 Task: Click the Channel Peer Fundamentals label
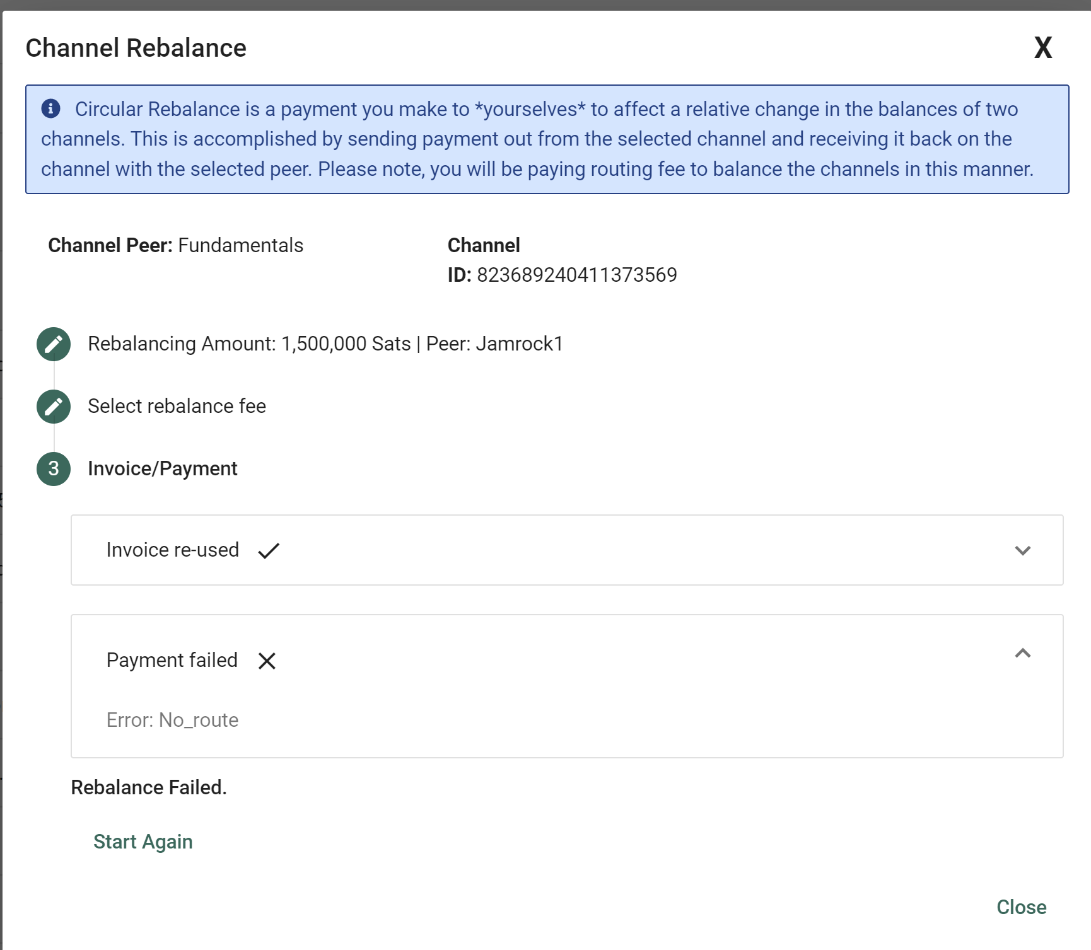point(175,245)
